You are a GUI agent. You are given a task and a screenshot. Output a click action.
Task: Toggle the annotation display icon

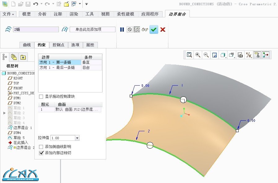pyautogui.click(x=257, y=55)
